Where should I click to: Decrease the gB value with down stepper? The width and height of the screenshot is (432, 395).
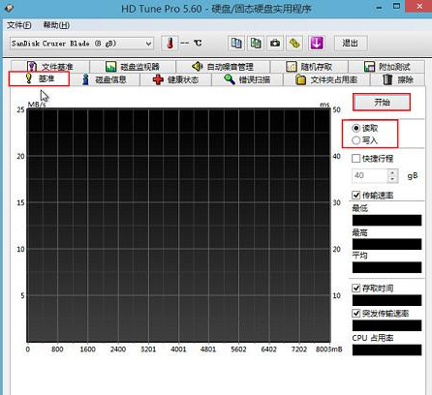392,179
